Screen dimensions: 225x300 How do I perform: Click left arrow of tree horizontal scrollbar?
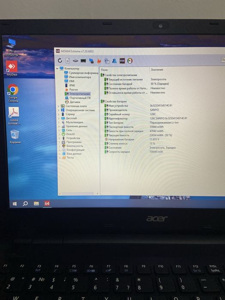[x=60, y=194]
